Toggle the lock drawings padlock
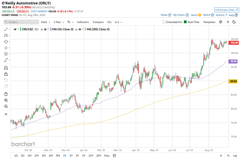The width and height of the screenshot is (240, 160). 6,74
